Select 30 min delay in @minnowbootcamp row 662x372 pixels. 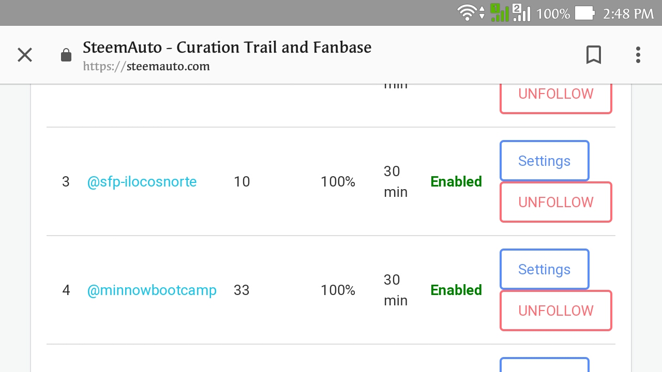click(396, 290)
